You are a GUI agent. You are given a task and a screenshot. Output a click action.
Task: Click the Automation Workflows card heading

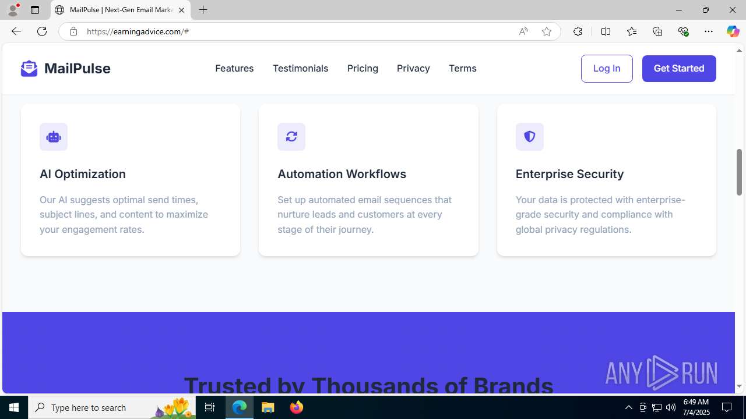(x=342, y=174)
